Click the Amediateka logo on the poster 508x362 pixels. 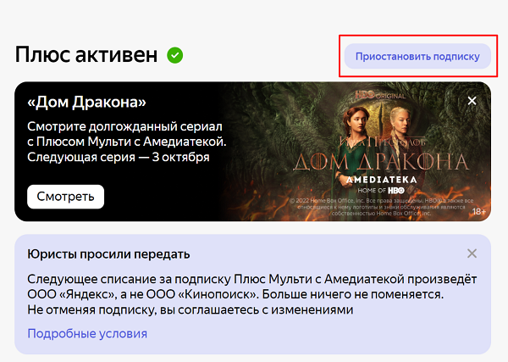tap(381, 180)
